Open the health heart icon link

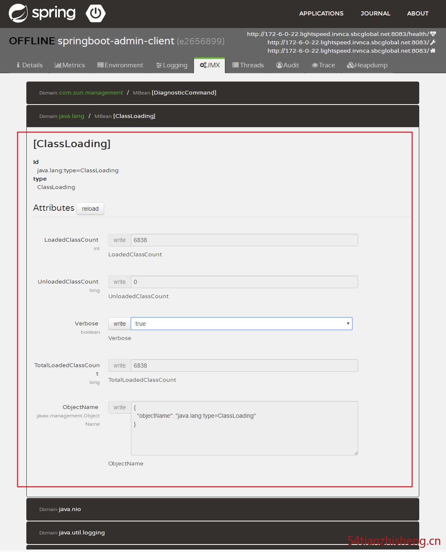coord(433,34)
